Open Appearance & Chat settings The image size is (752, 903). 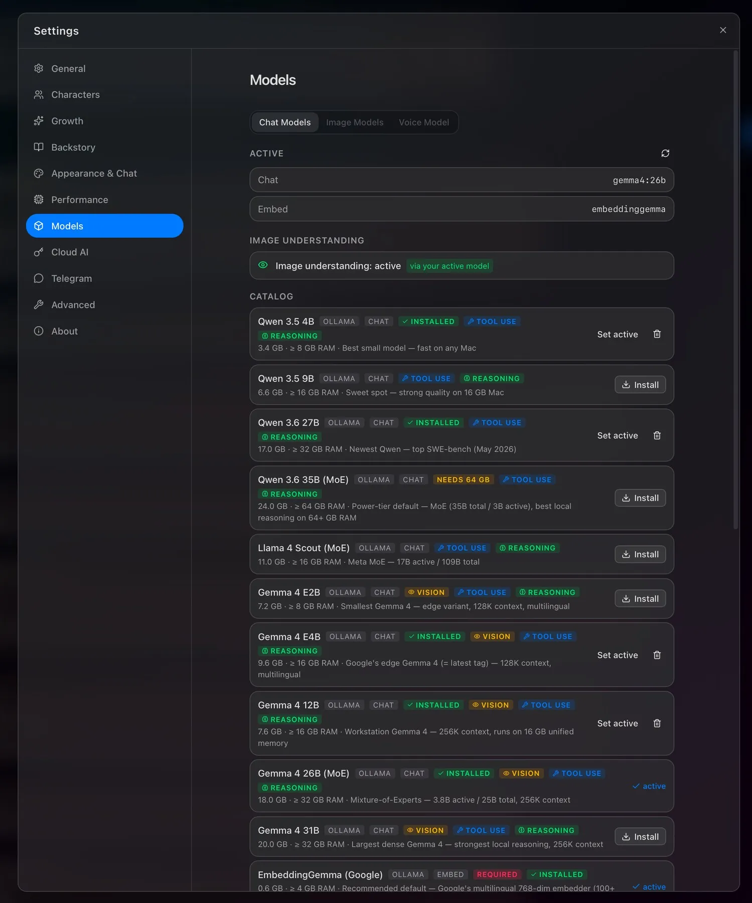(x=105, y=174)
